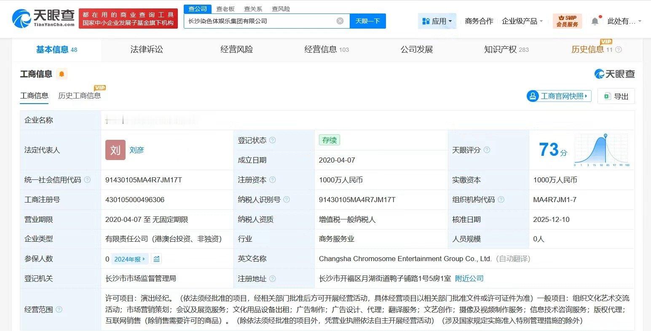Click the chart icon next to 2024年报

[157, 259]
